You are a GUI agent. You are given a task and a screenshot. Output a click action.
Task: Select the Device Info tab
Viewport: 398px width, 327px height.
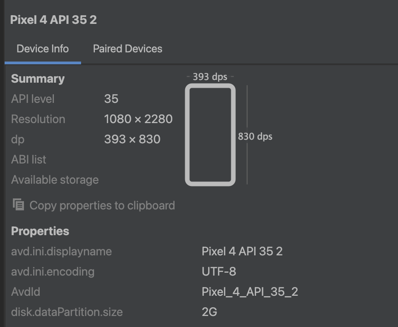coord(42,49)
